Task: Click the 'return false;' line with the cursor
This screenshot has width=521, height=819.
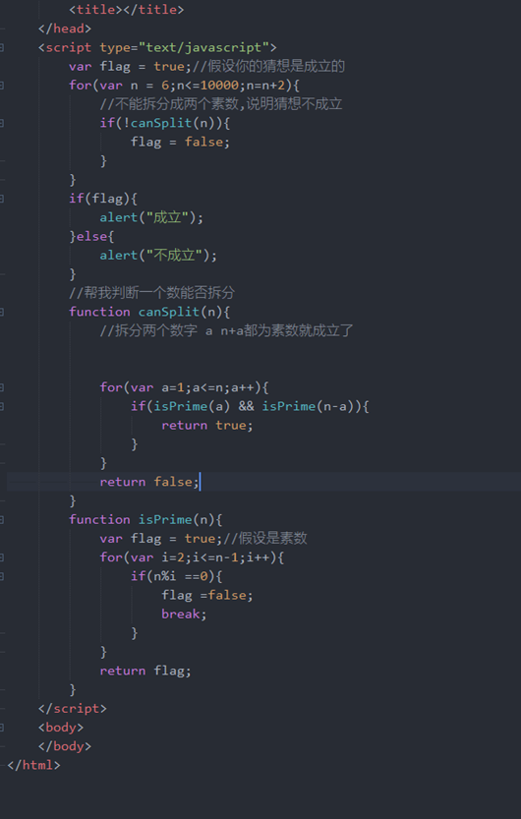Action: 149,482
